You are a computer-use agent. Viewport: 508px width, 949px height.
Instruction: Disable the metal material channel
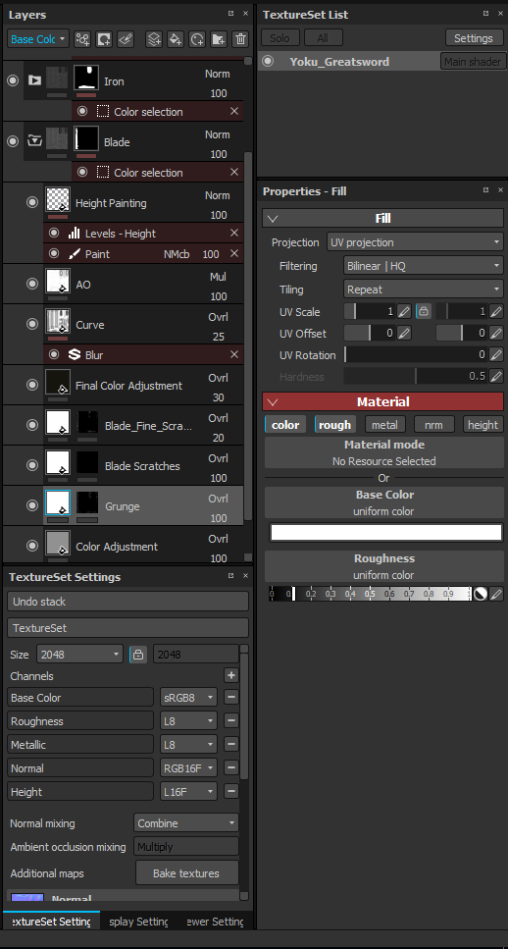pyautogui.click(x=384, y=425)
